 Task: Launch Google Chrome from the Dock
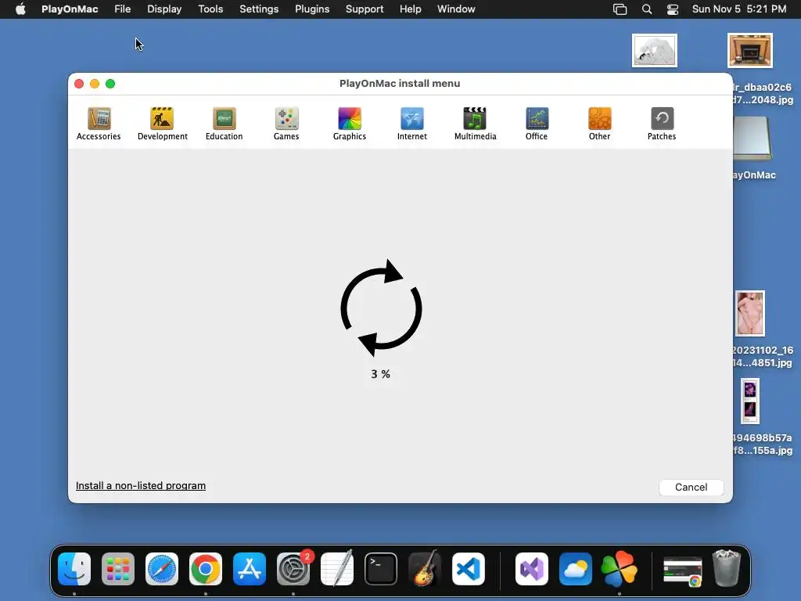[206, 569]
